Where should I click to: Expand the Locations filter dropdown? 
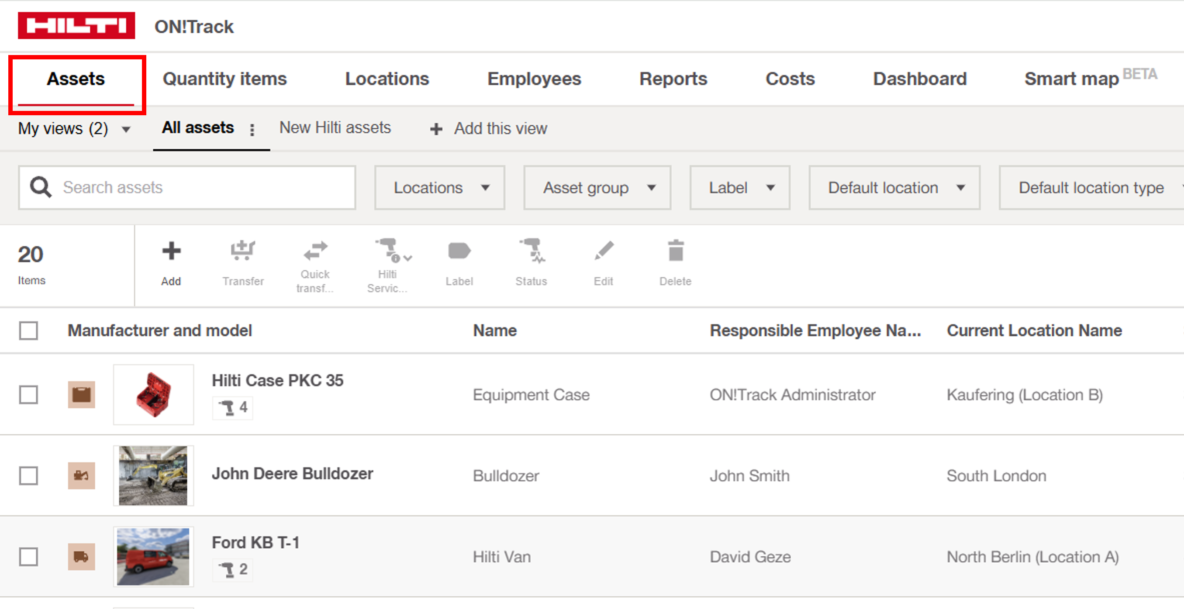(439, 188)
